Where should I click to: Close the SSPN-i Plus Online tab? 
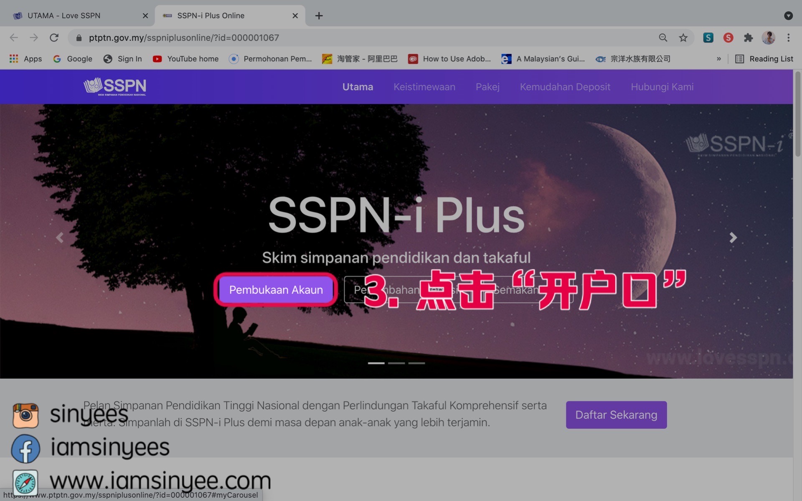click(x=295, y=15)
